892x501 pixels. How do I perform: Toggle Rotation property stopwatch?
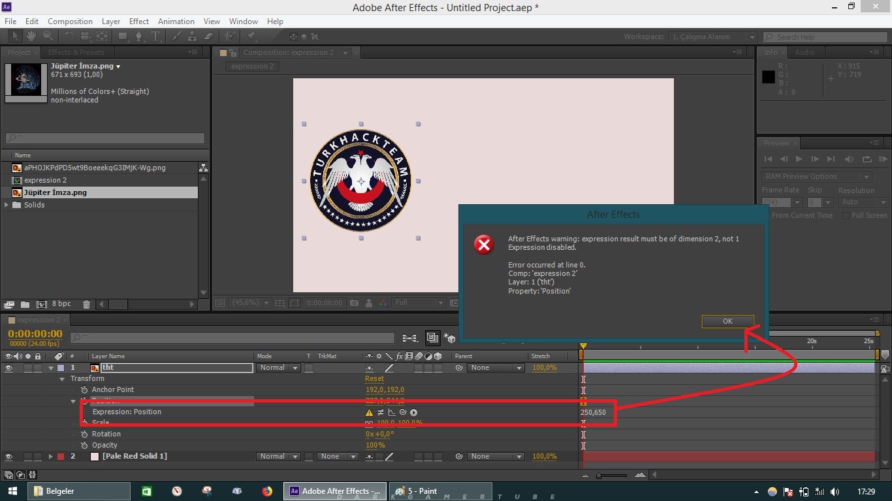point(84,434)
